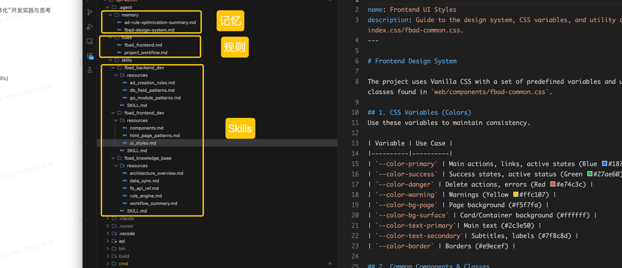622x268 pixels.
Task: Open project_workflow.md in rules folder
Action: pyautogui.click(x=145, y=53)
